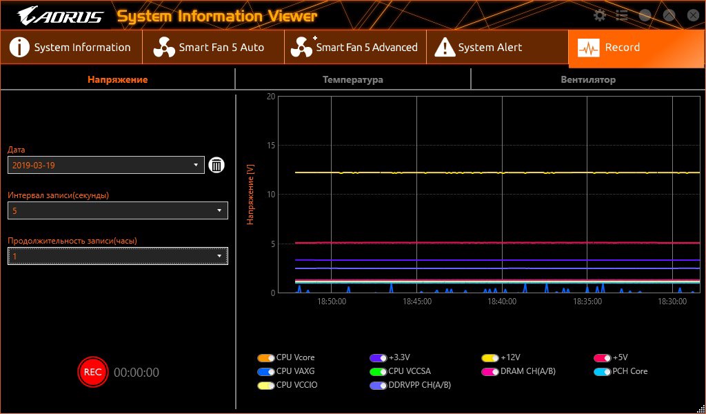Open the Интервал записи dropdown showing 5
Viewport: 706px width, 414px height.
coord(118,210)
